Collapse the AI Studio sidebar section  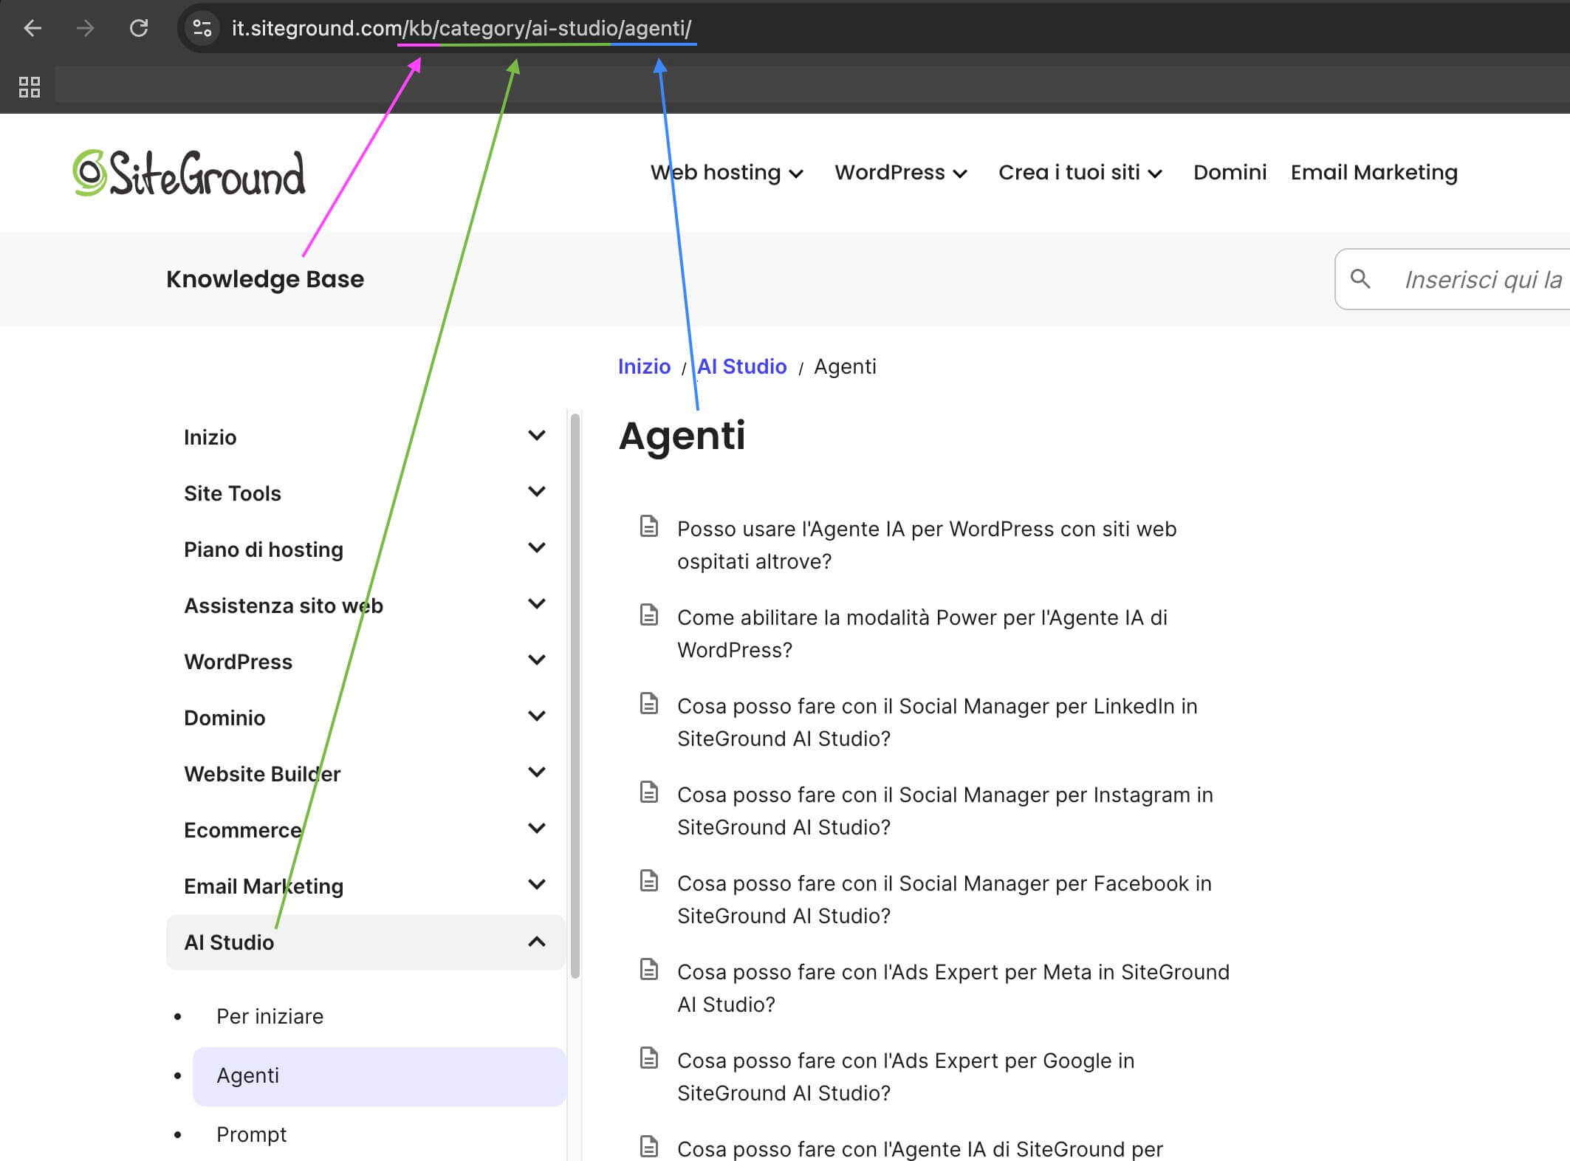(x=537, y=942)
